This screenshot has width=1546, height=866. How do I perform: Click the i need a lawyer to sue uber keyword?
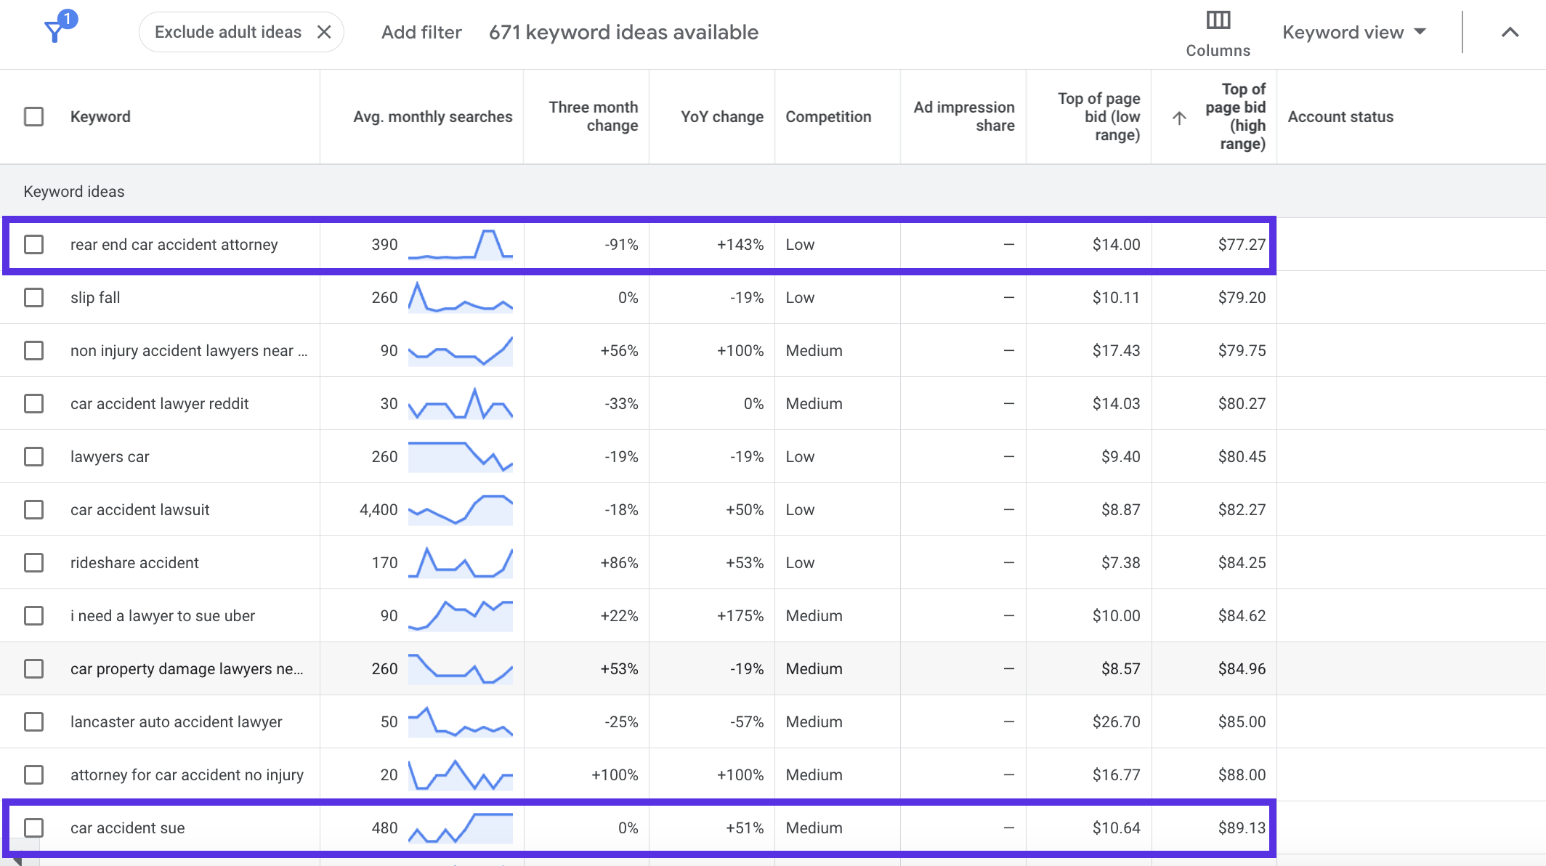(x=163, y=615)
